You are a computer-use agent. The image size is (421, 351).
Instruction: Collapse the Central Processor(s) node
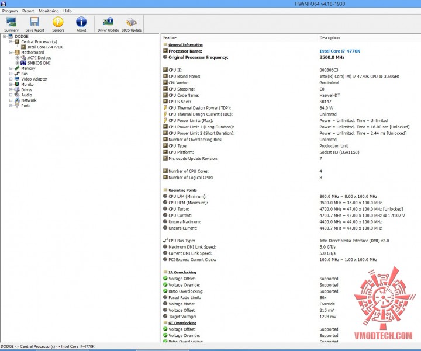11,41
